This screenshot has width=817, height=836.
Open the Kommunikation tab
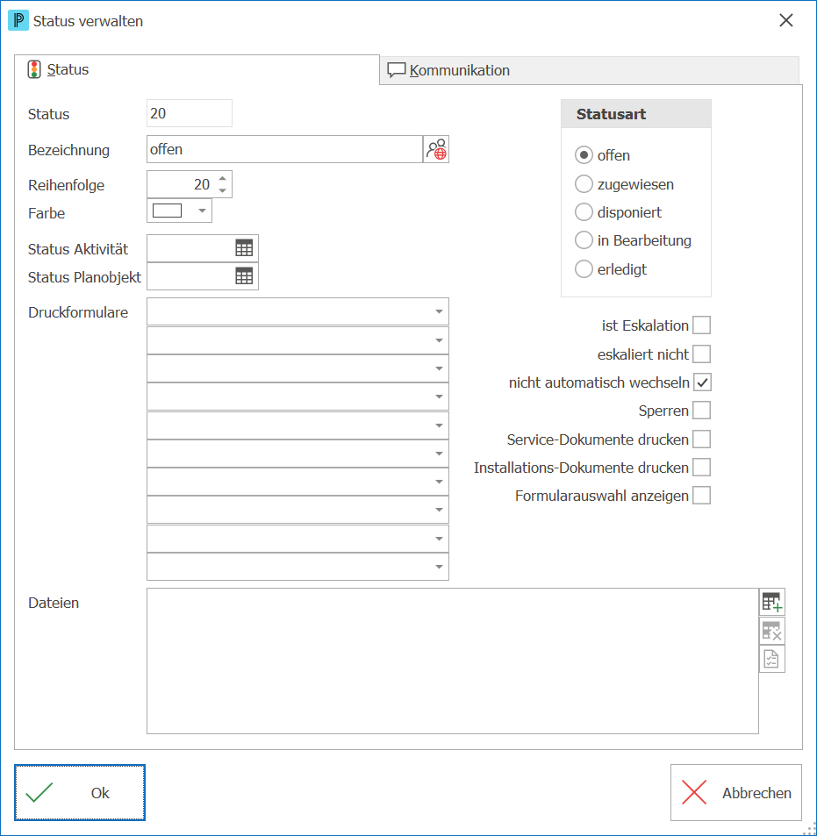click(x=590, y=70)
